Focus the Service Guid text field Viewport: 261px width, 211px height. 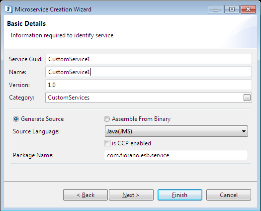(149, 59)
